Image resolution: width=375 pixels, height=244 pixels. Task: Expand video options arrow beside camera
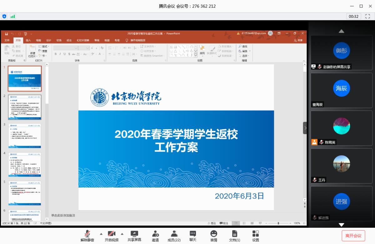tap(122, 234)
